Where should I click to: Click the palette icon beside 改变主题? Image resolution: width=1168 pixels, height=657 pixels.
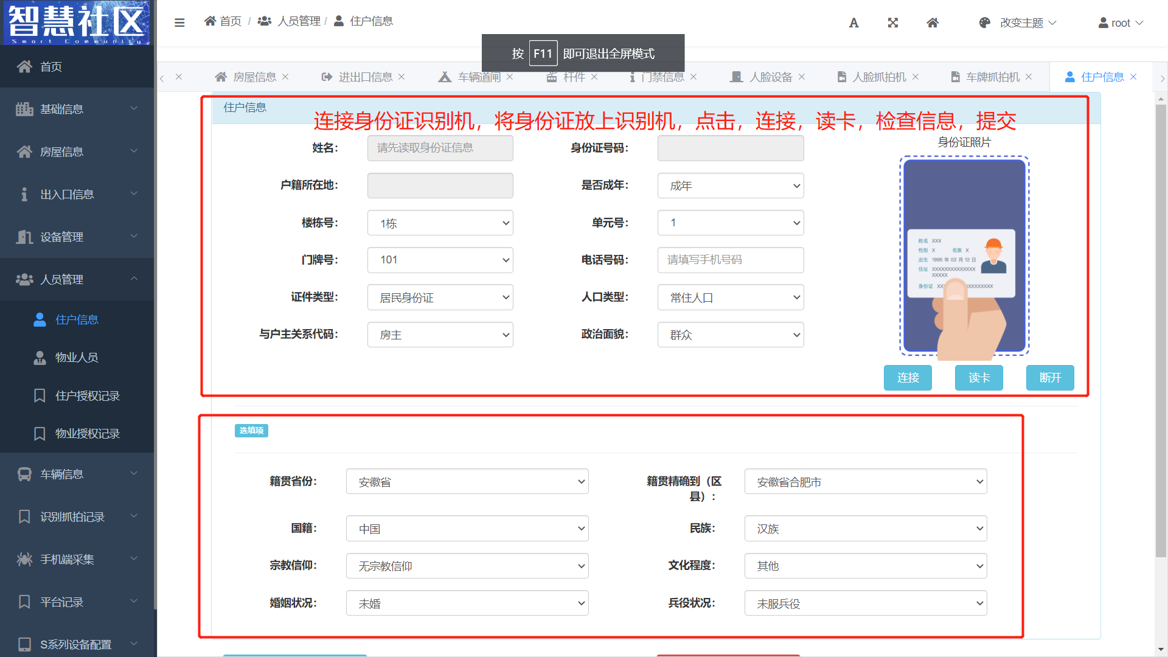pyautogui.click(x=984, y=23)
